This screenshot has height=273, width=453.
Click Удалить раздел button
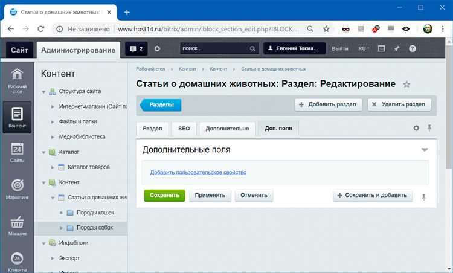coord(400,104)
